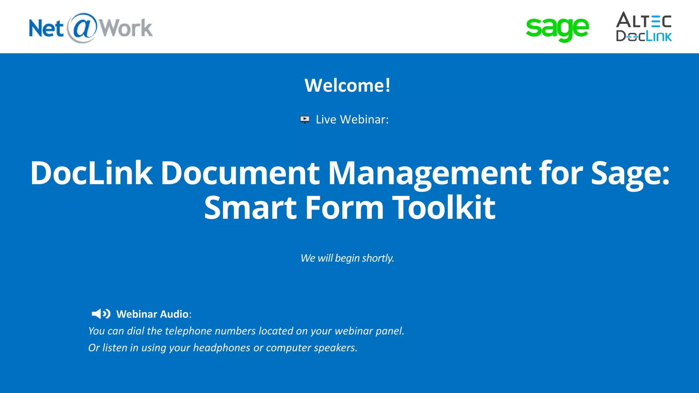Click the @ symbol in Net@Work logo
Image resolution: width=699 pixels, height=393 pixels.
click(x=82, y=28)
